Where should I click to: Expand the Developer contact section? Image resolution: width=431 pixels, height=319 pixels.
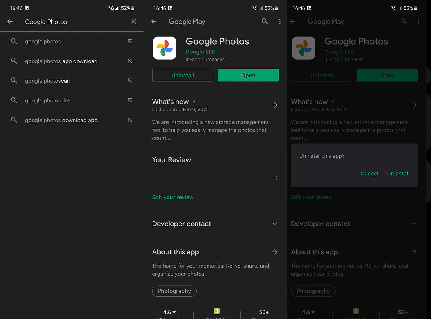275,224
